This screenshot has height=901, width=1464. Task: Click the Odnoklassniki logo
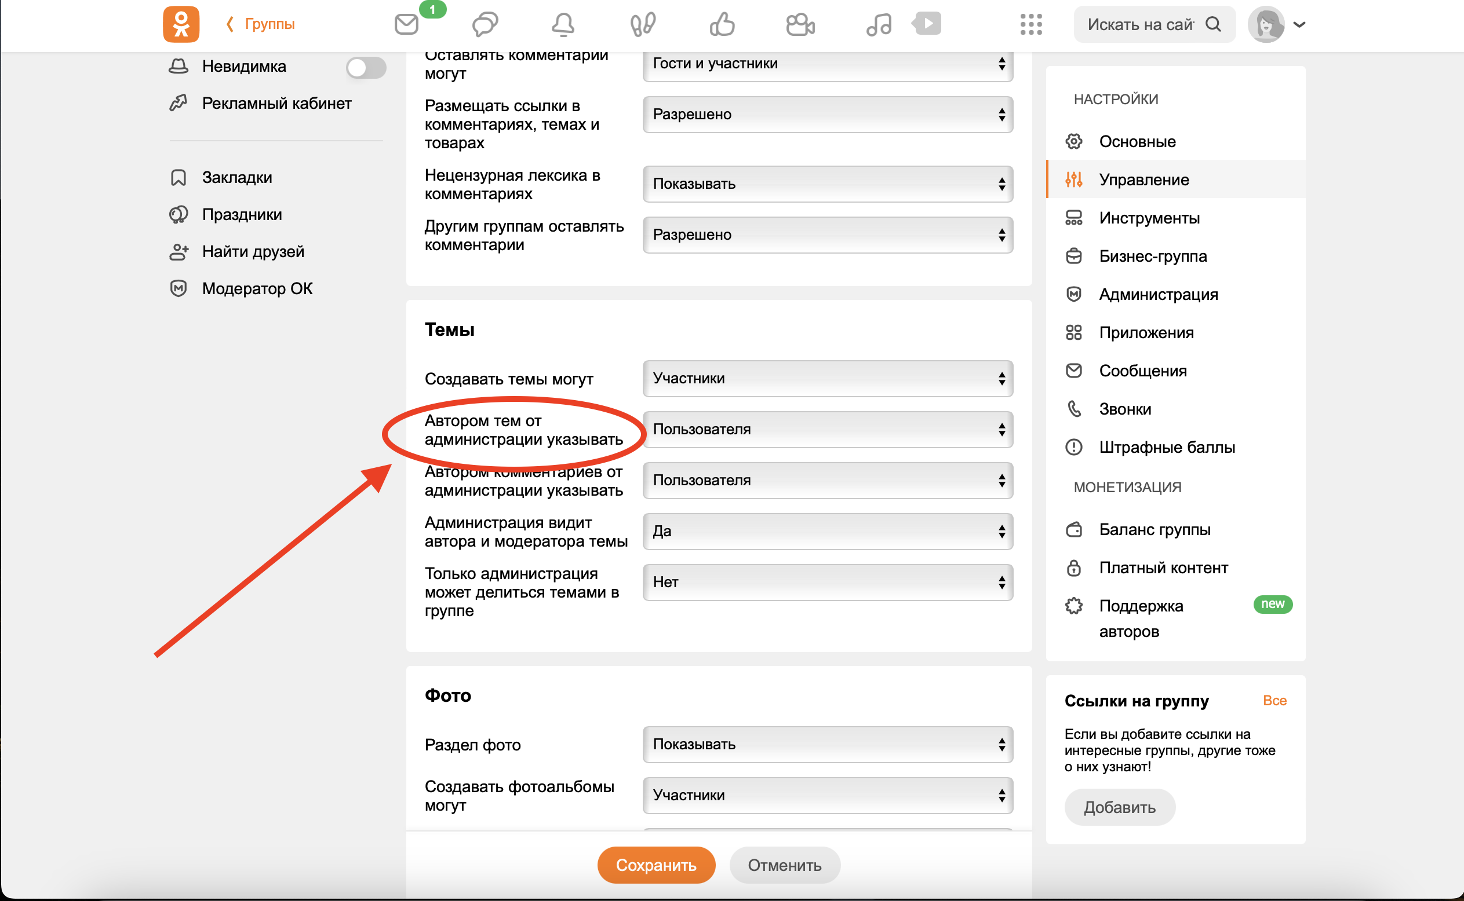point(181,24)
